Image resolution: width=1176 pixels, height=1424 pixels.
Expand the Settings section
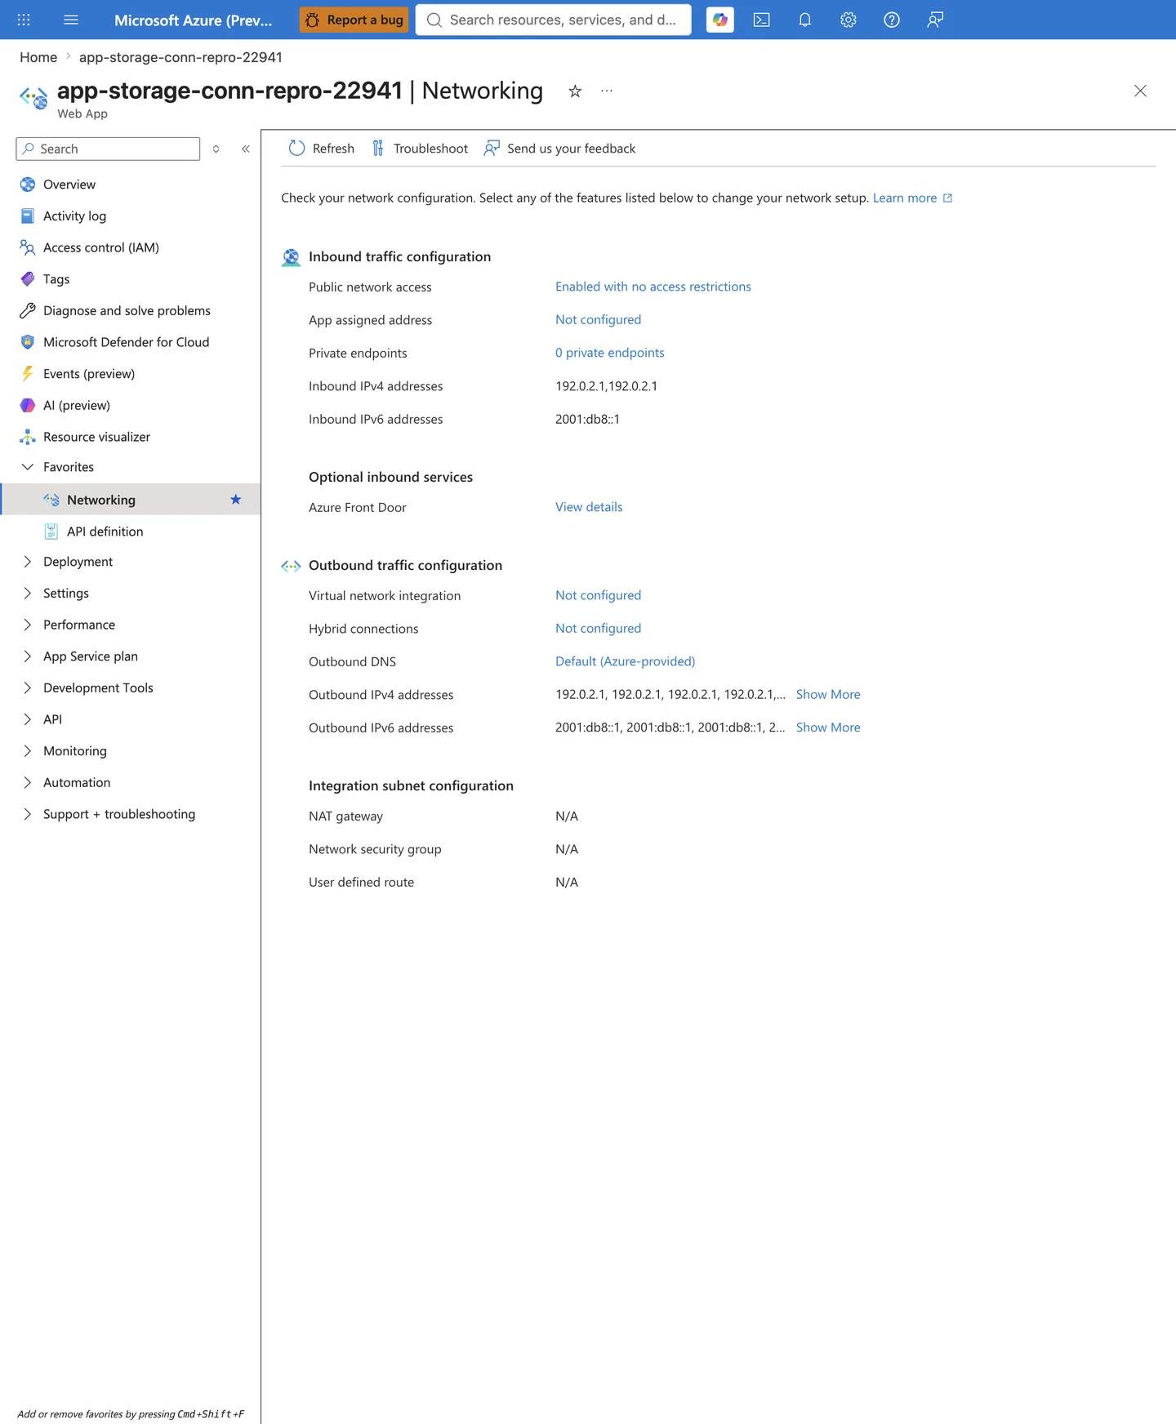28,593
